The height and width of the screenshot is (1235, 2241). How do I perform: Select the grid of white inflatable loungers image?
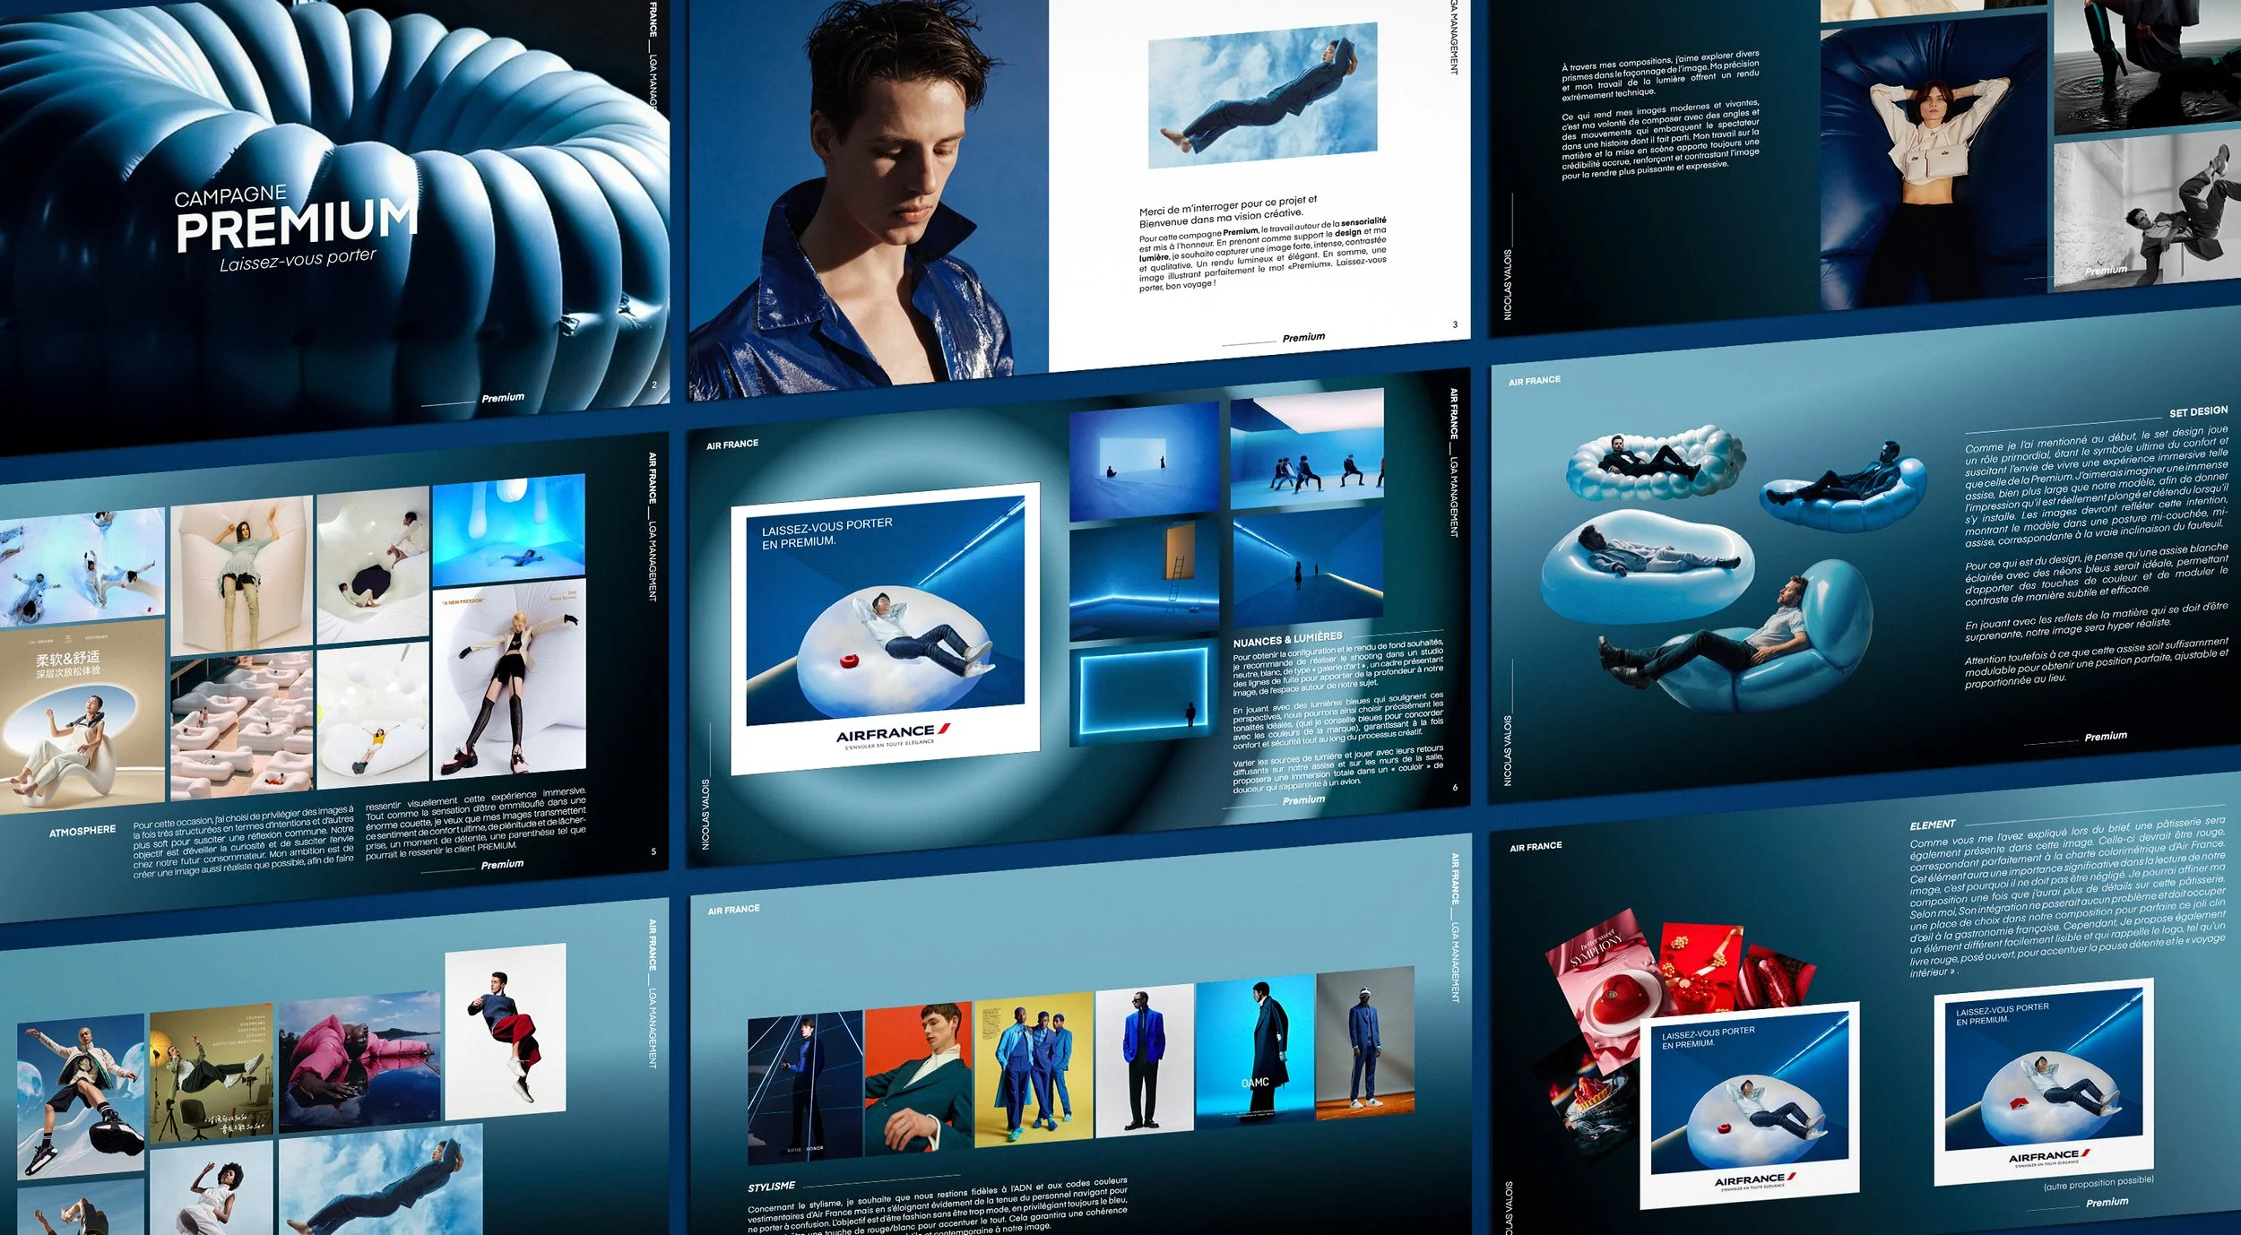242,724
